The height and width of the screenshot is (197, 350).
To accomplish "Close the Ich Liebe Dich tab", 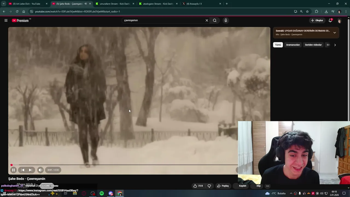I will click(x=46, y=4).
